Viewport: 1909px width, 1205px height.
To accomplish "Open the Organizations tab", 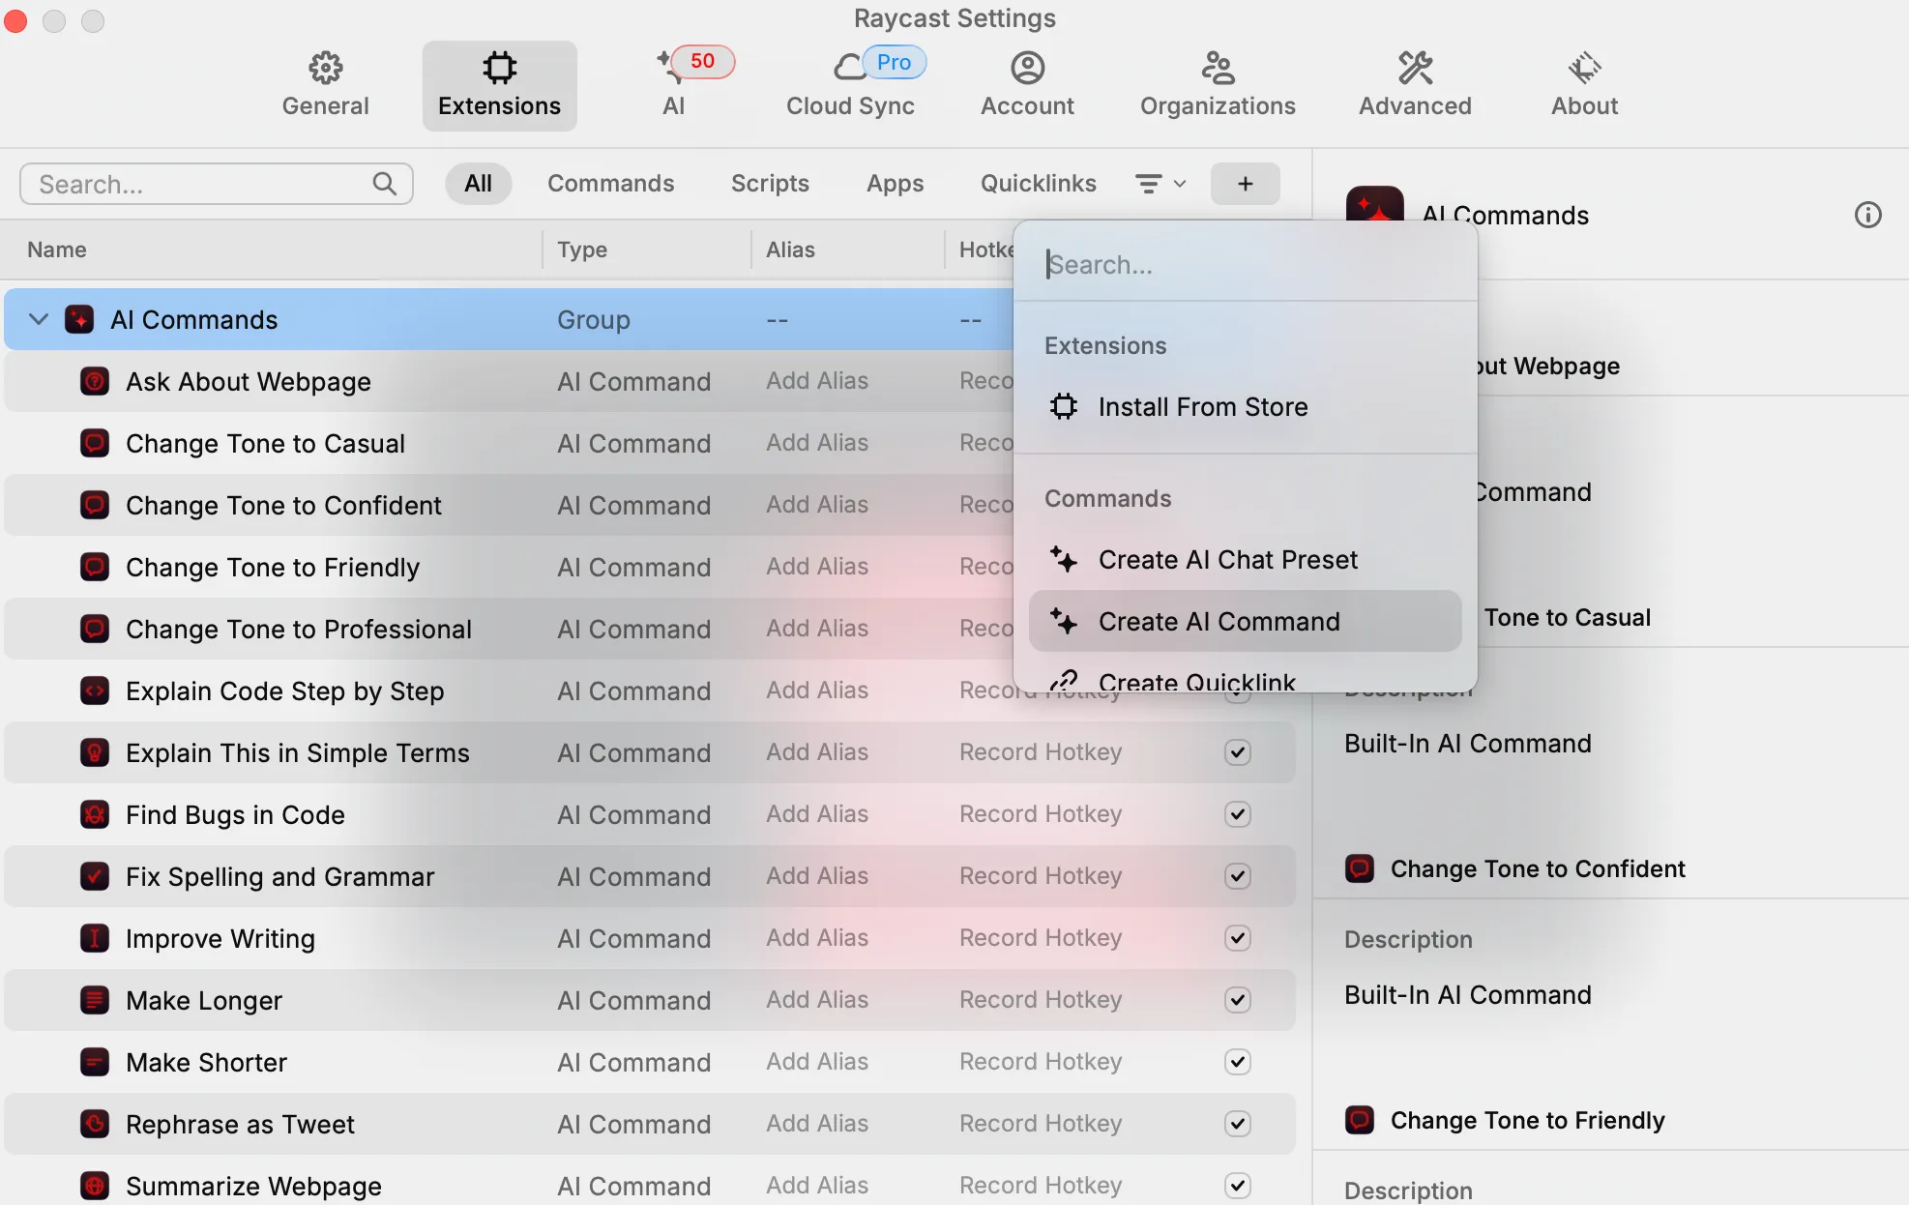I will [x=1218, y=85].
